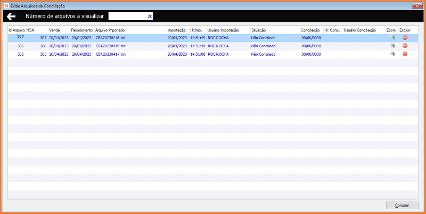Click the app icon in title bar
426x214 pixels.
point(6,6)
